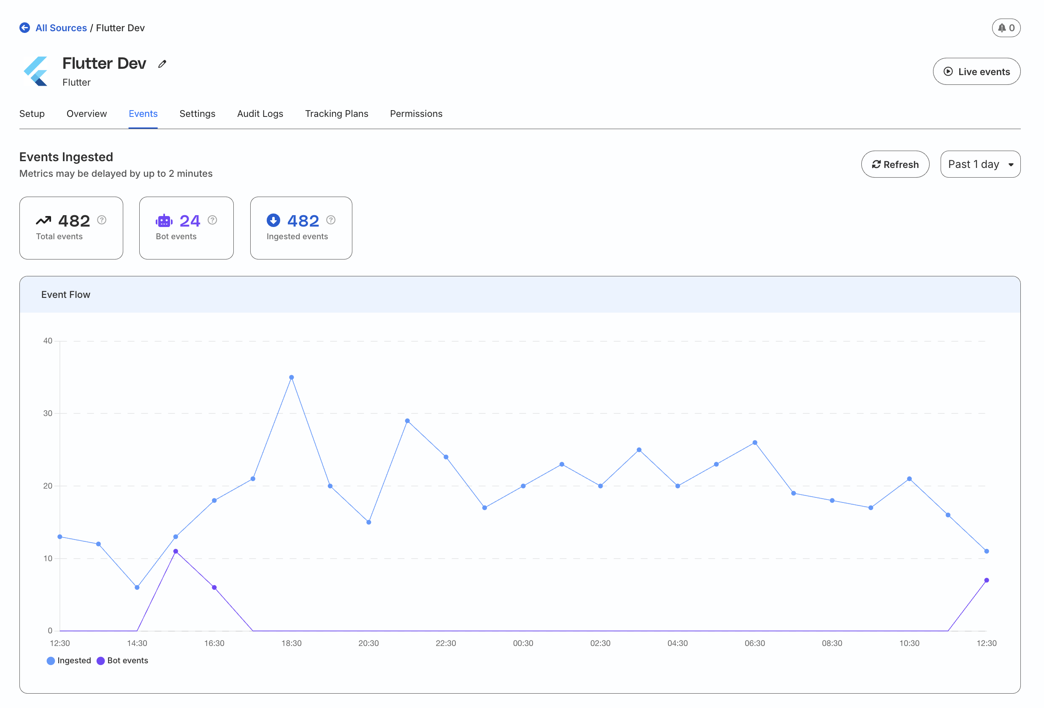The height and width of the screenshot is (708, 1044).
Task: Click the back arrow icon beside All Sources
Action: coord(25,28)
